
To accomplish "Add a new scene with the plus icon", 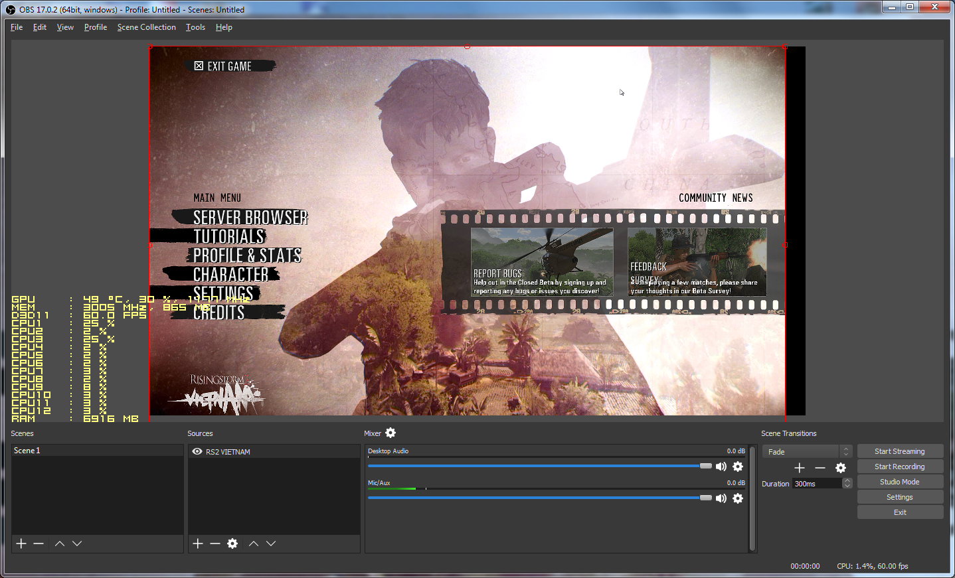I will click(21, 543).
